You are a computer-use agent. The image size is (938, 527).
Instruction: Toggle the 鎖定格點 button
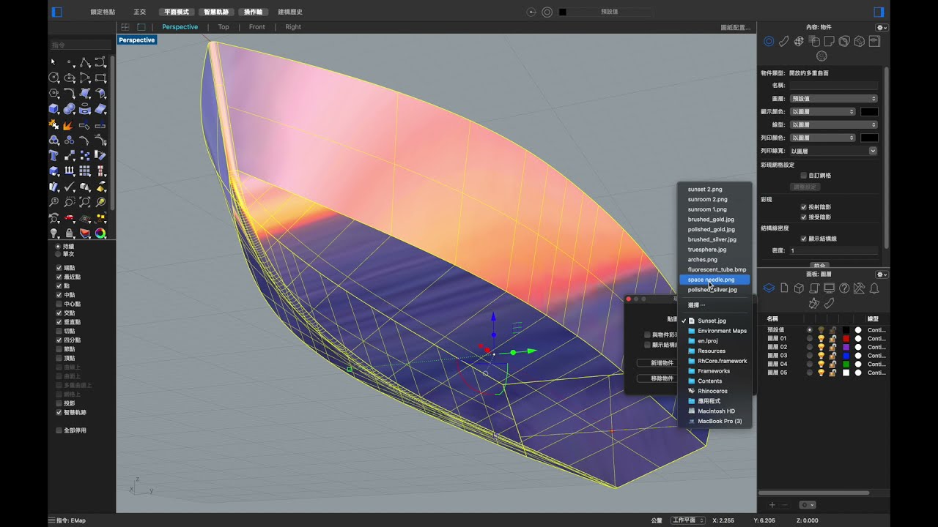coord(103,12)
